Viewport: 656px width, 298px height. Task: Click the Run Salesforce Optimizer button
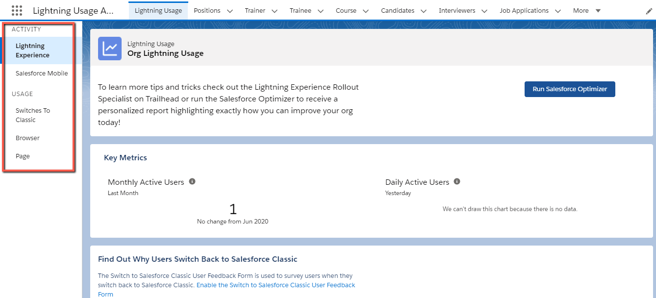(x=570, y=89)
